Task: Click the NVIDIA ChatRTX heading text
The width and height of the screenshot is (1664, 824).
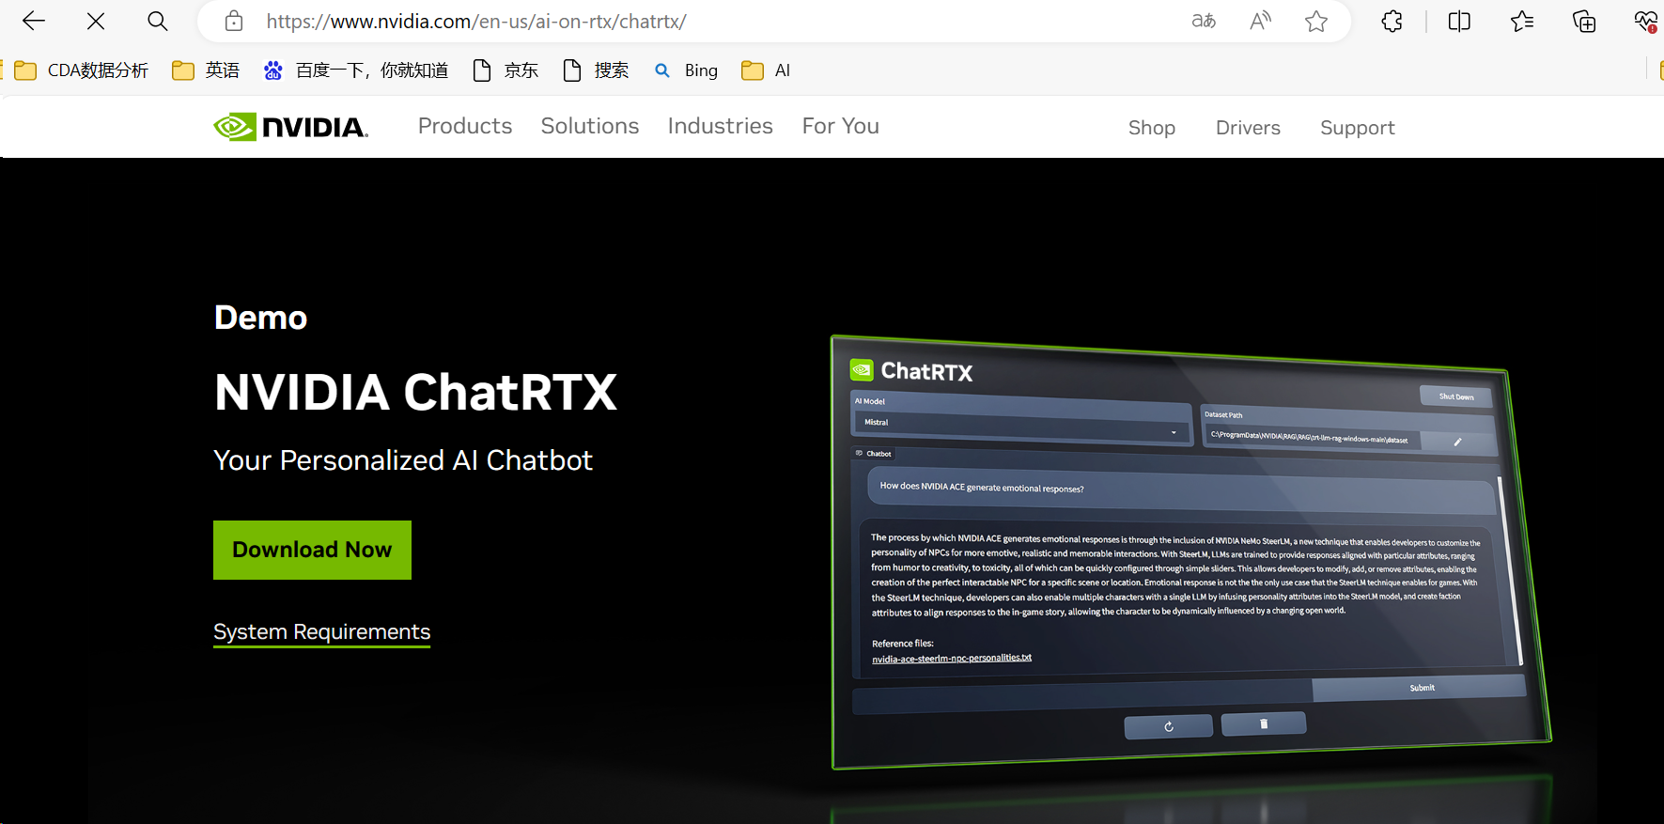Action: pyautogui.click(x=415, y=392)
